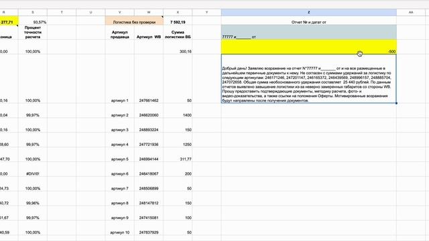Select column S header

point(33,12)
